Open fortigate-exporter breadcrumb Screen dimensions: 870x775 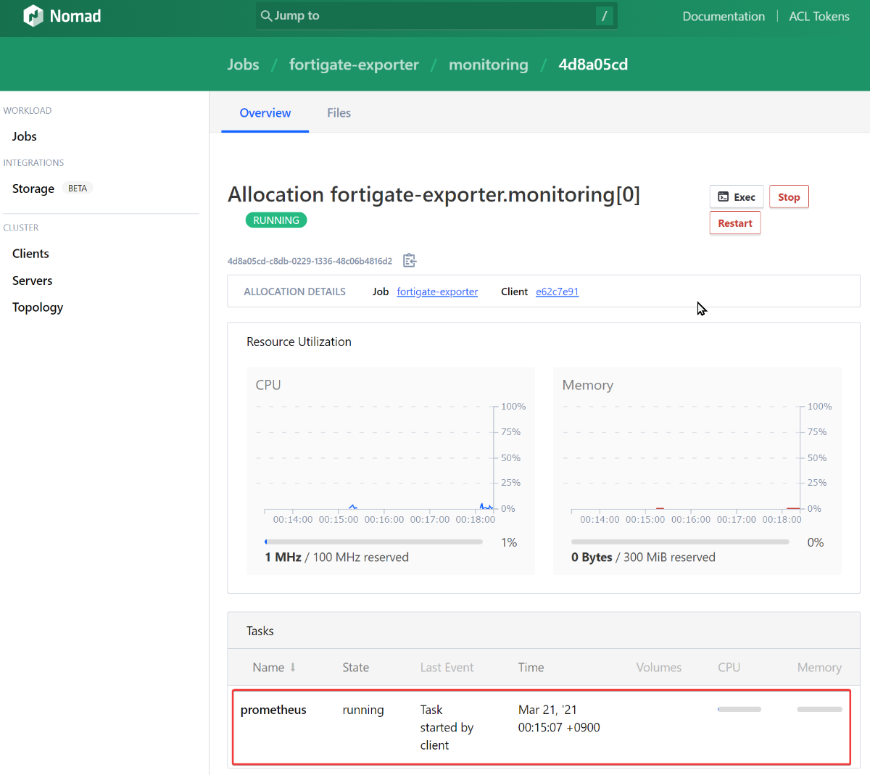click(x=354, y=65)
